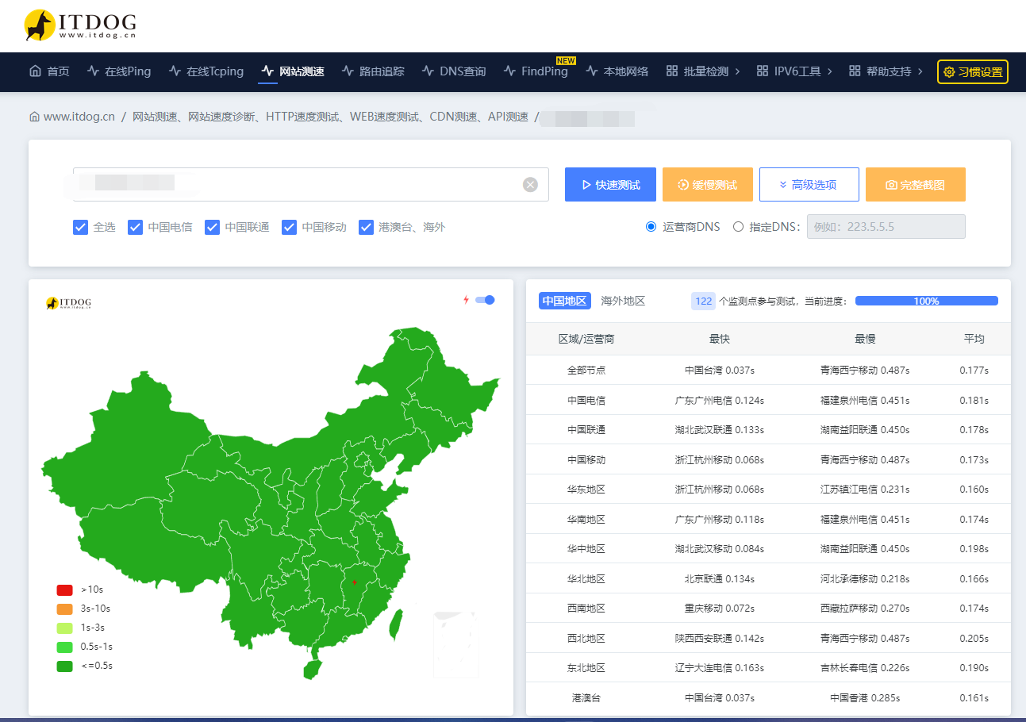Viewport: 1026px width, 722px height.
Task: Click the pulse icon beside 路由追踪
Action: (348, 71)
